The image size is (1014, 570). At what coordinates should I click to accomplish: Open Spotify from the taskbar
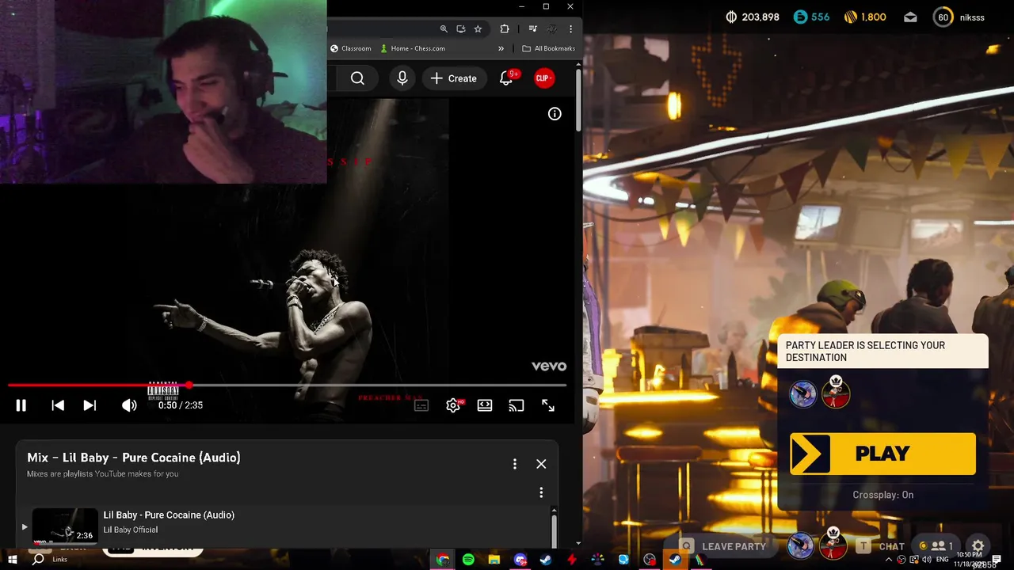(468, 560)
